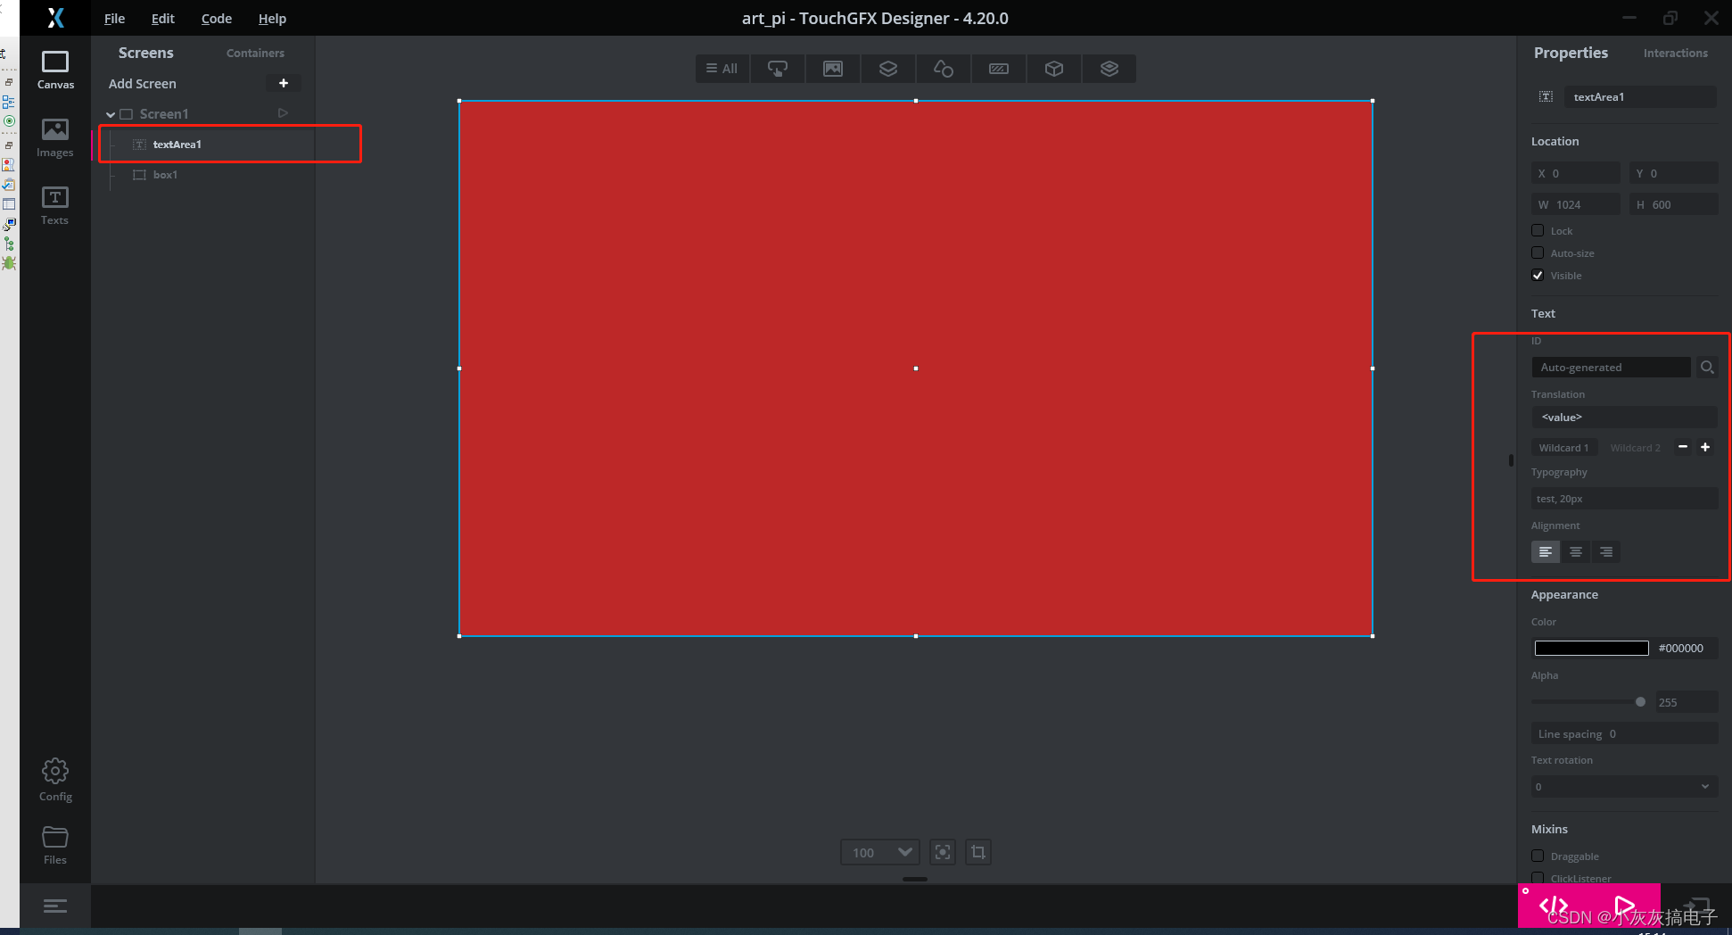The width and height of the screenshot is (1732, 935).
Task: Open the Custom Containers widget category
Action: 1109,69
